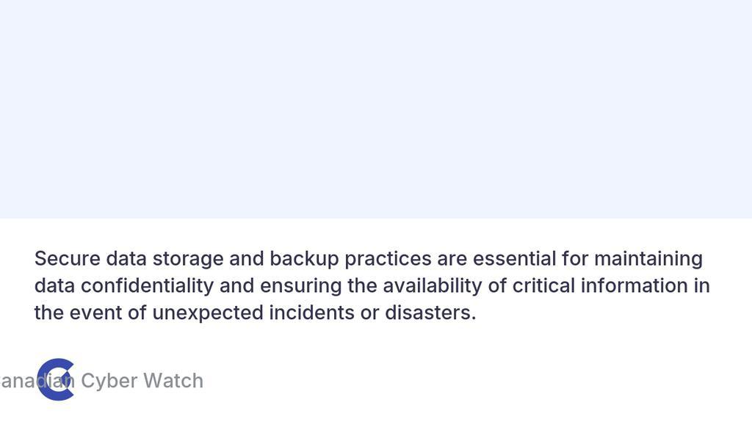Screen dimensions: 752x430
Task: Click the word 'information' in the second line
Action: (634, 285)
